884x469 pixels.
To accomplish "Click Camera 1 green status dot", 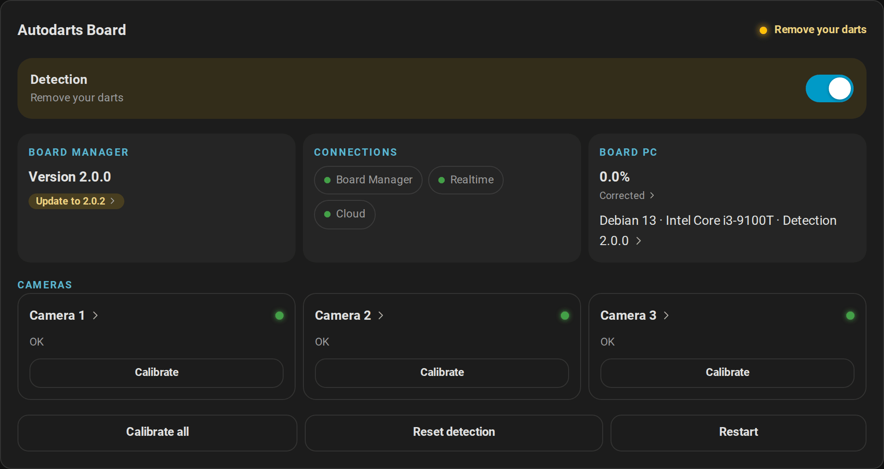I will [x=279, y=316].
